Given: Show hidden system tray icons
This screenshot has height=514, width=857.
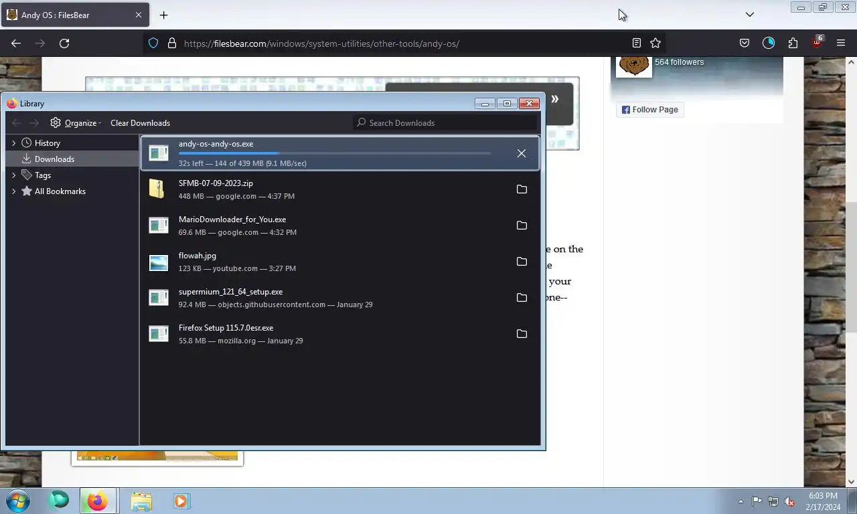Looking at the screenshot, I should [x=741, y=501].
